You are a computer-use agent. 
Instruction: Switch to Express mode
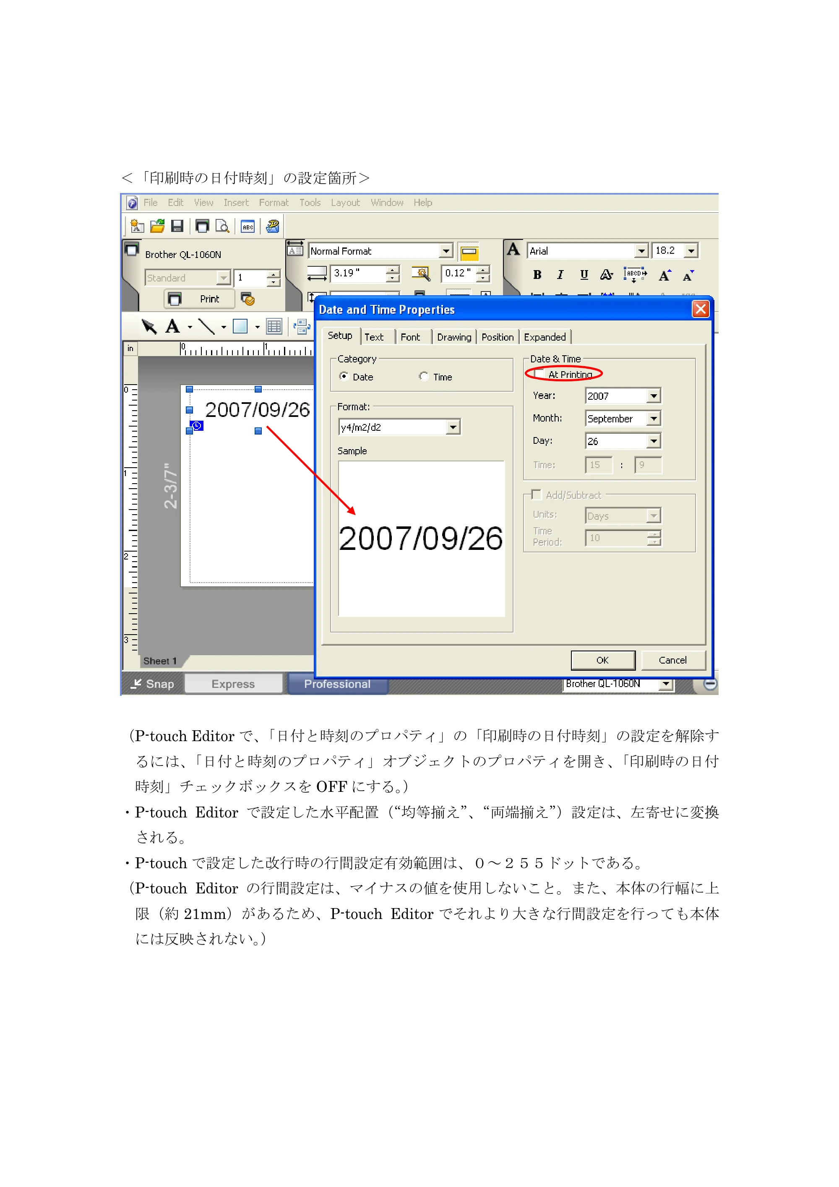point(233,684)
